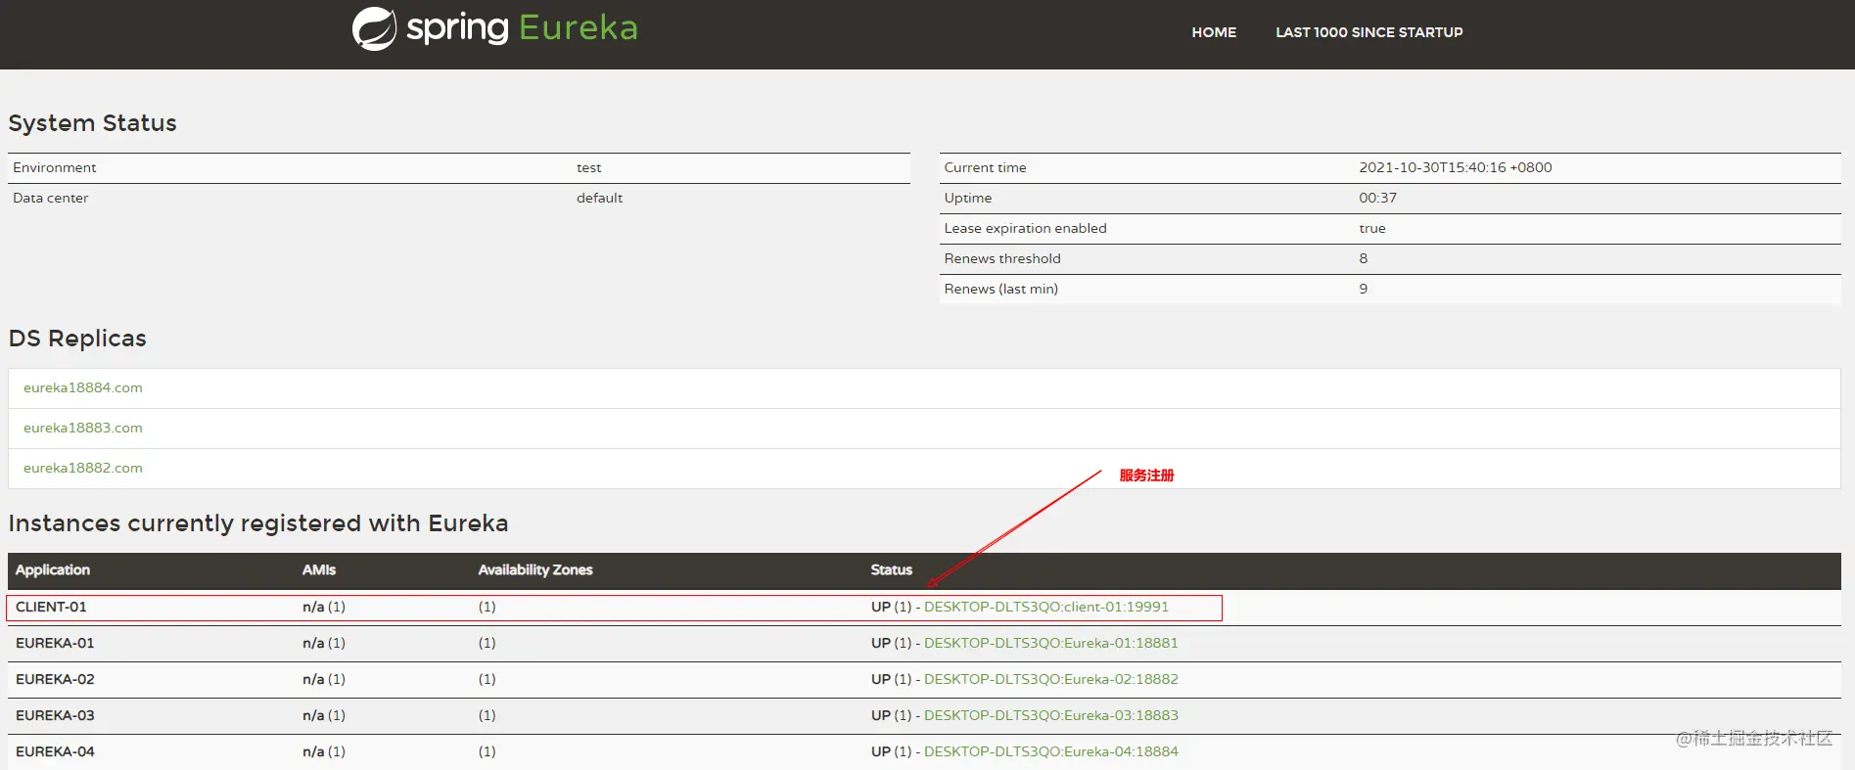Click the Application column header

point(53,569)
